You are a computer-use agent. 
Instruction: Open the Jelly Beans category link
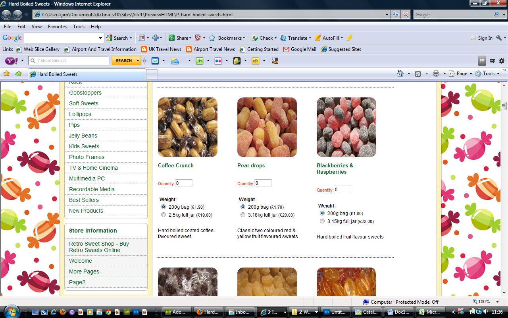(83, 136)
